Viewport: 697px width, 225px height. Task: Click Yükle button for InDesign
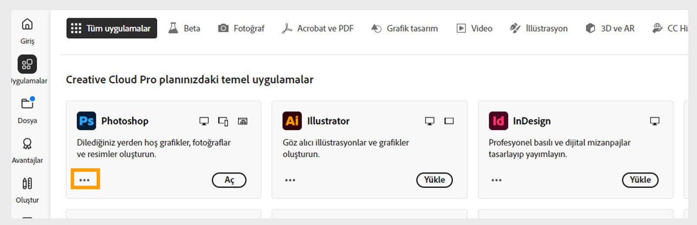640,180
